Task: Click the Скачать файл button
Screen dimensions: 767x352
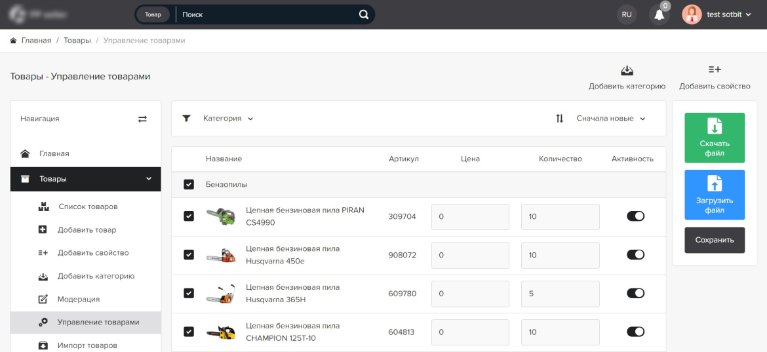Action: 715,138
